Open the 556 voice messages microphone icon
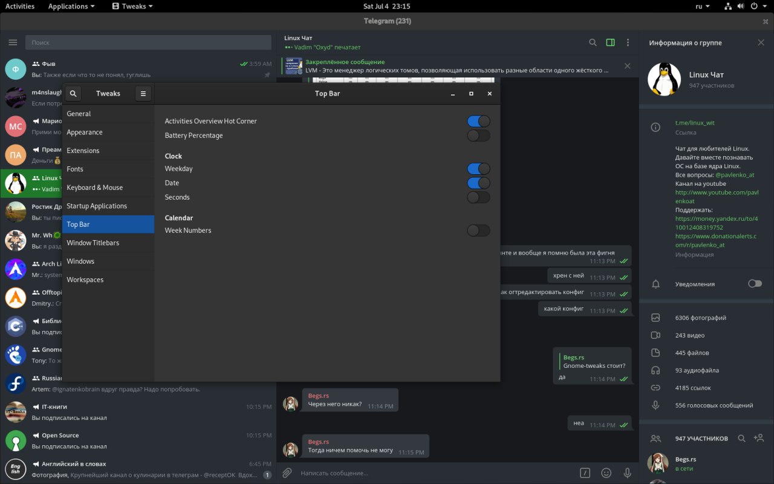 pos(655,405)
